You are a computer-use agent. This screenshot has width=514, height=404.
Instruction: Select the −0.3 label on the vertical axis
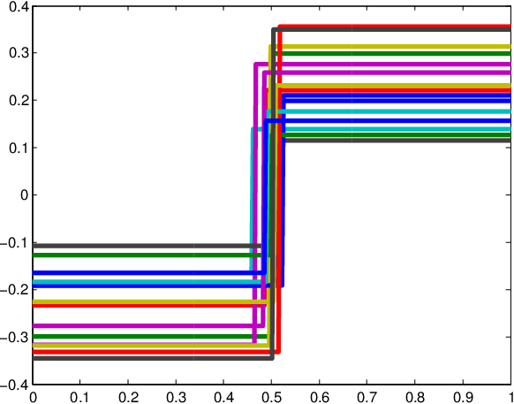coord(14,337)
